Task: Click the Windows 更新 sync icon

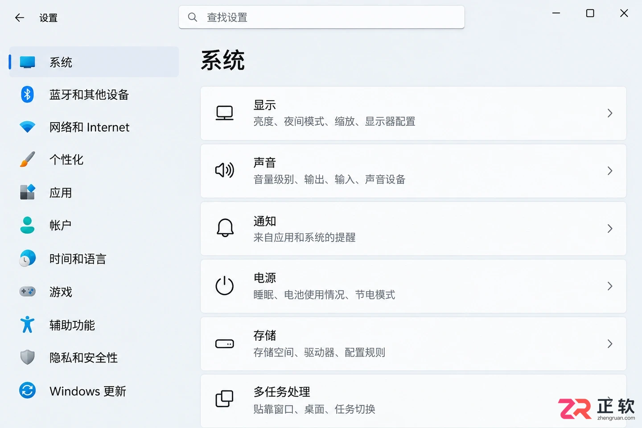Action: point(28,391)
